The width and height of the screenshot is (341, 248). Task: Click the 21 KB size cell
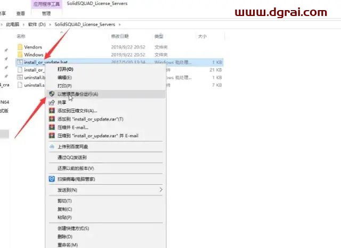[215, 70]
